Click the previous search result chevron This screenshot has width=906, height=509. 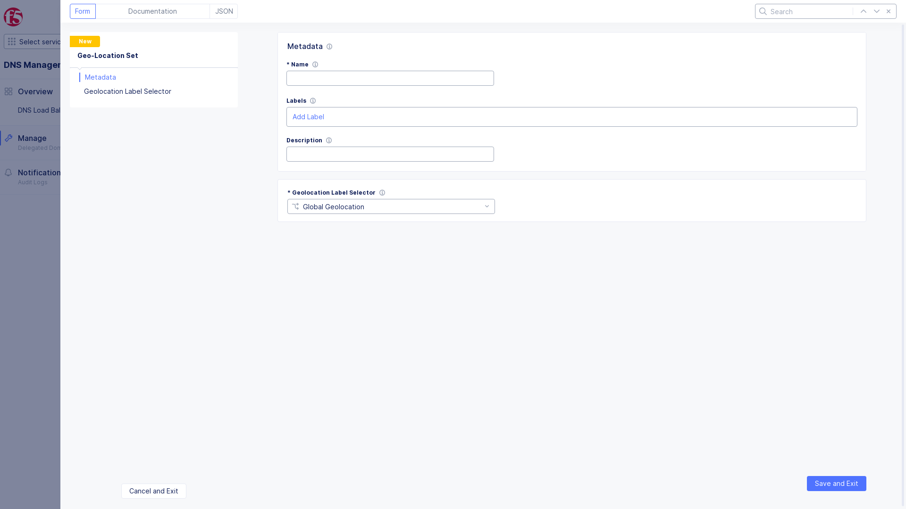pos(864,11)
